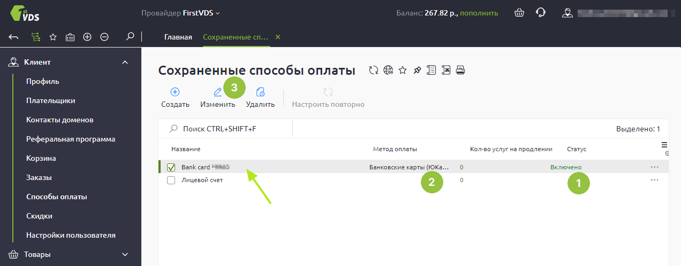The width and height of the screenshot is (681, 266).
Task: Add page to favorites with star icon
Action: click(403, 70)
